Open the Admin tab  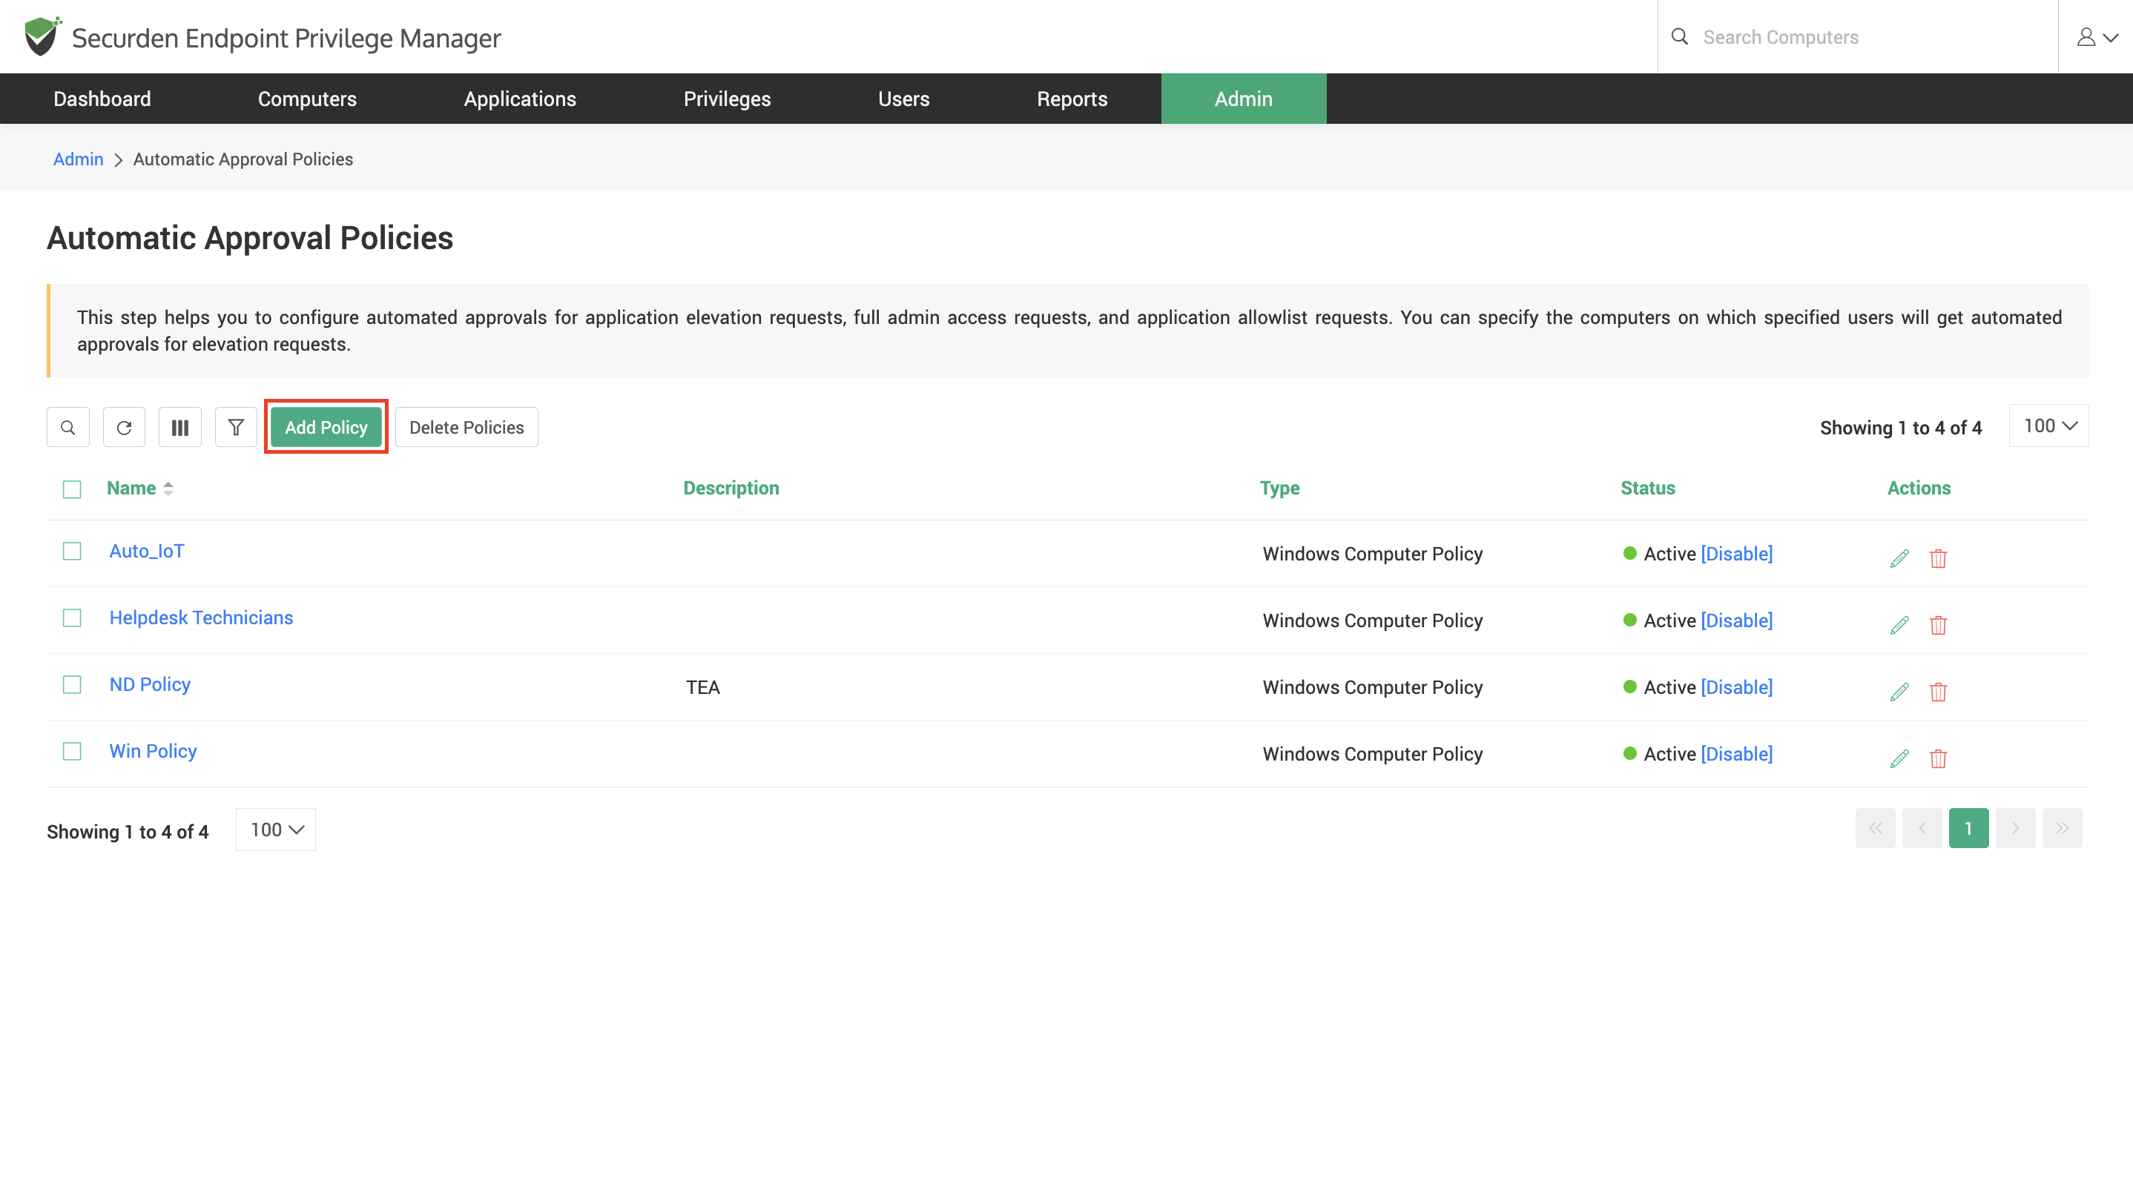click(x=1244, y=99)
